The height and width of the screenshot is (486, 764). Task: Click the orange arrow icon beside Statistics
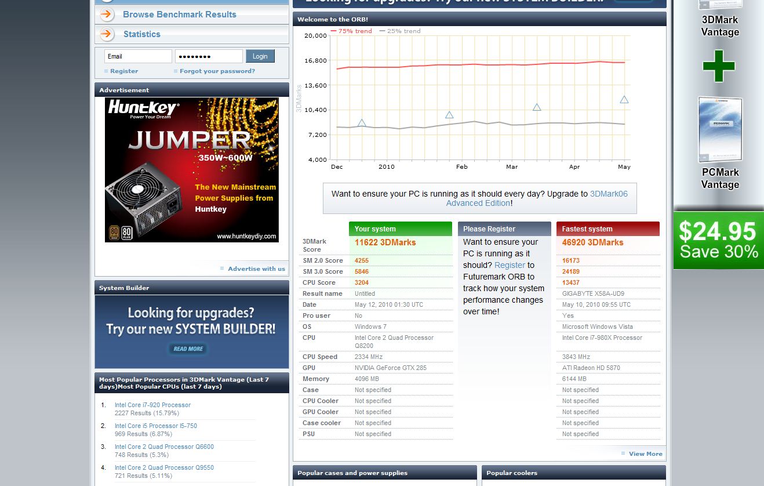tap(107, 34)
